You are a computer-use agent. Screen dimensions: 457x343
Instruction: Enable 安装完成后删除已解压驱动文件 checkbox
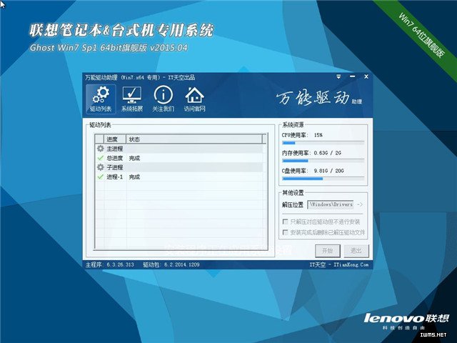[286, 232]
